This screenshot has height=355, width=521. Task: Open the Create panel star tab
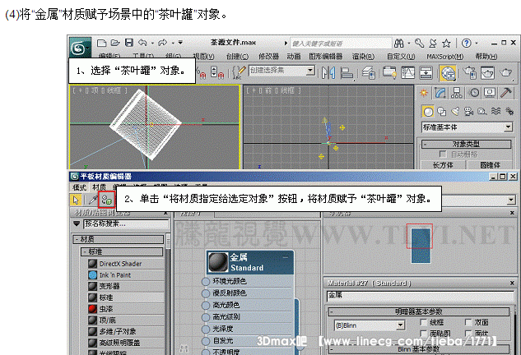pos(424,93)
